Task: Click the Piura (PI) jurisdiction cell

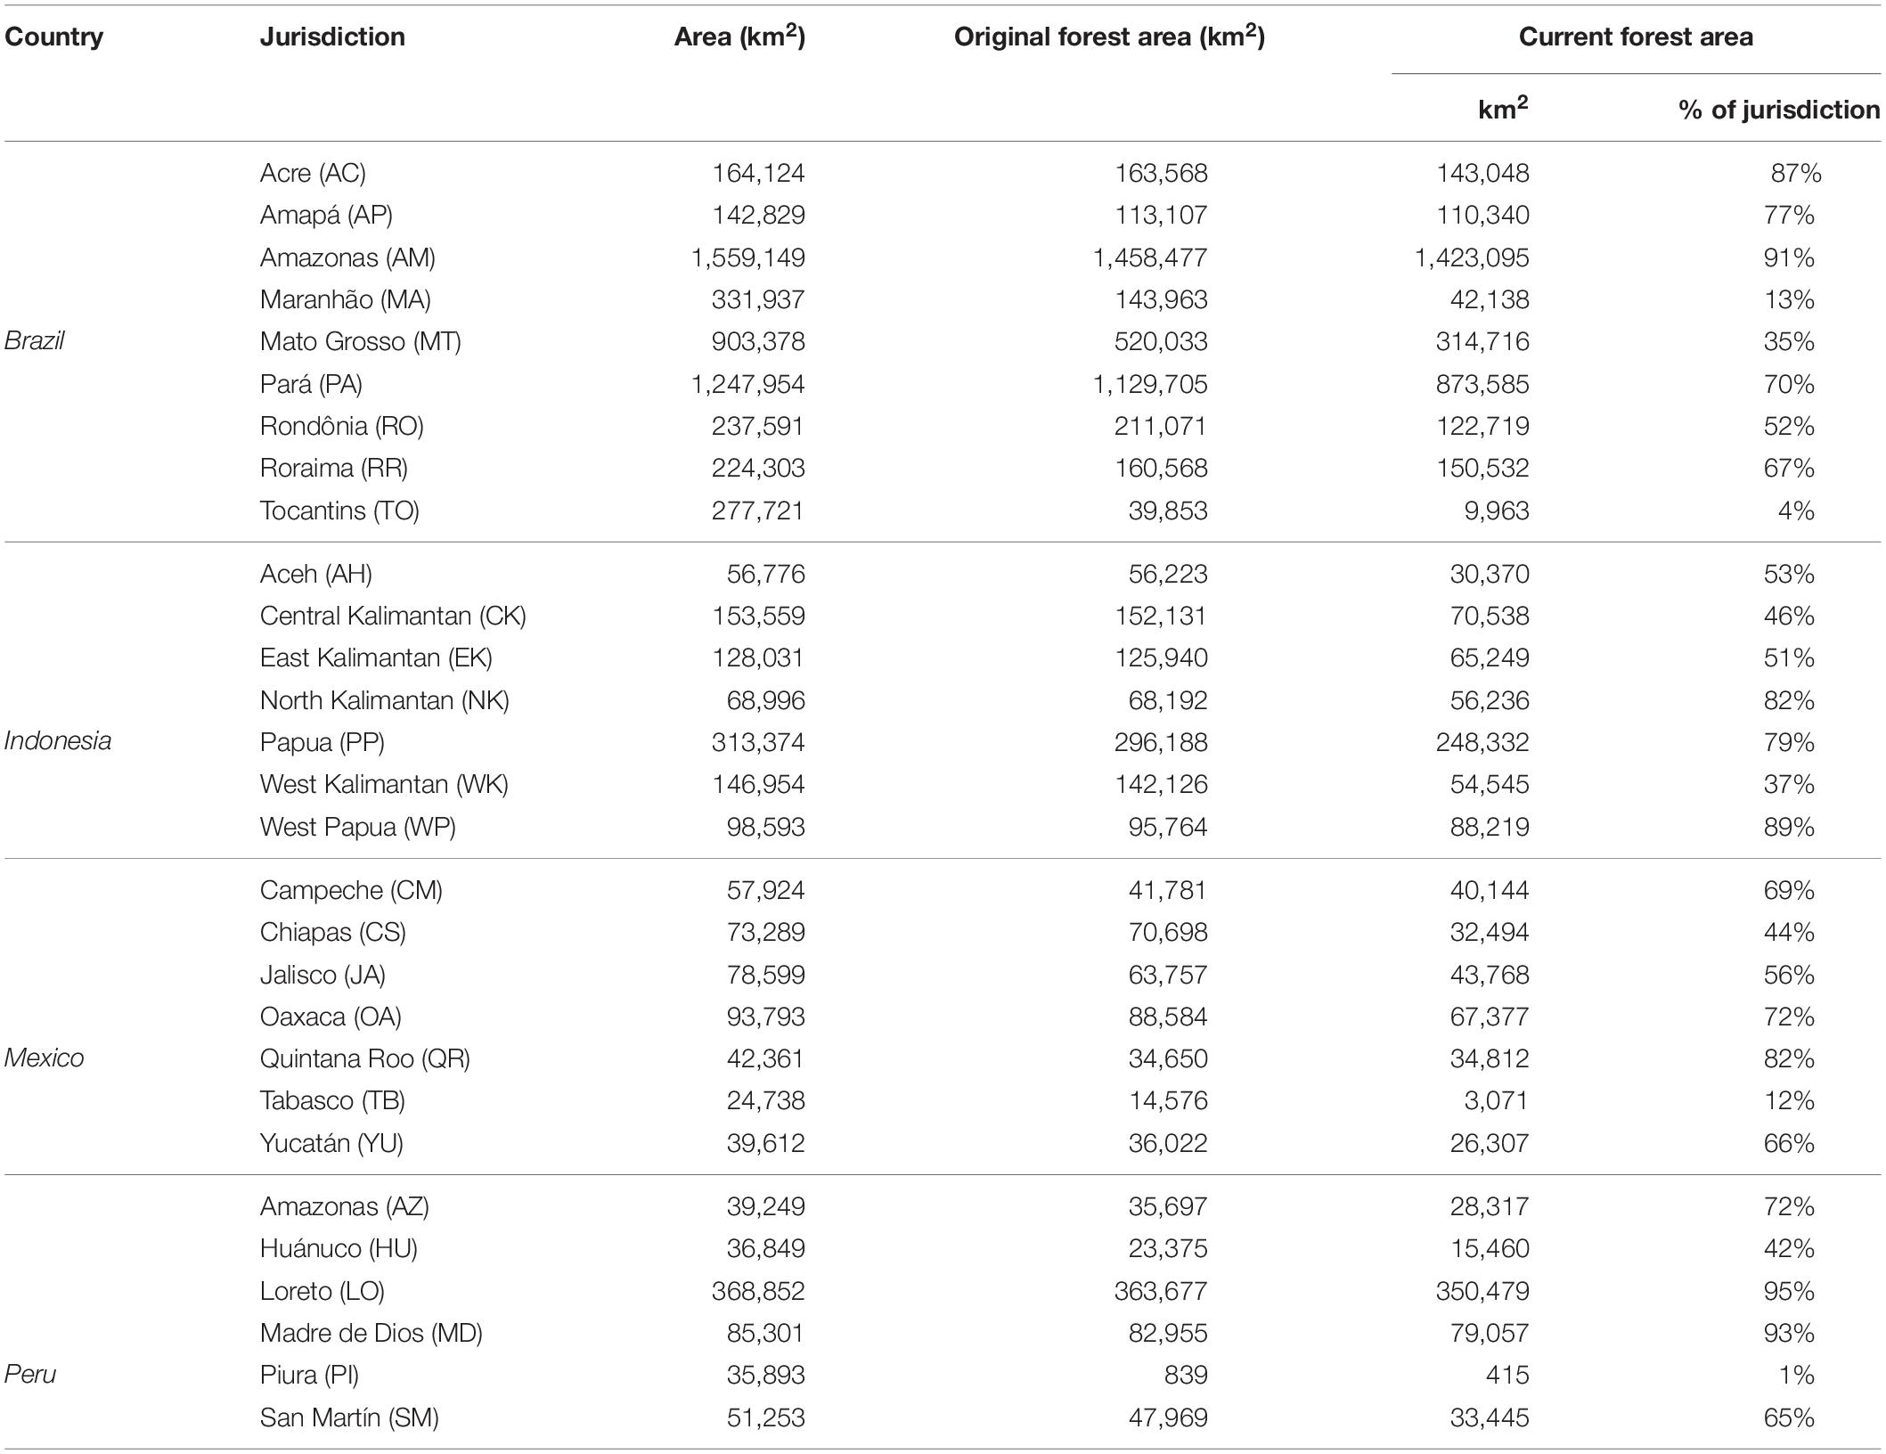Action: coord(309,1375)
